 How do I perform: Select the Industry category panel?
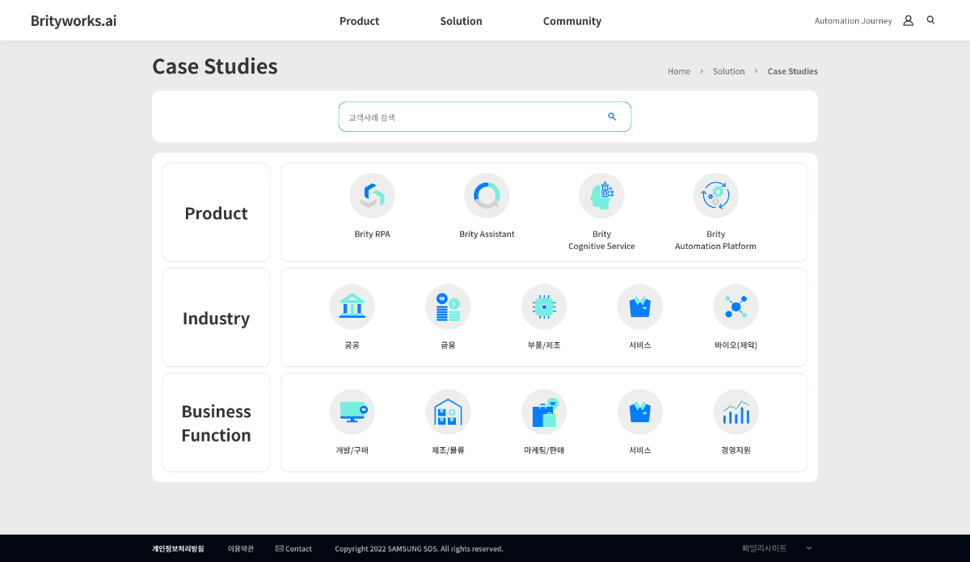point(217,318)
